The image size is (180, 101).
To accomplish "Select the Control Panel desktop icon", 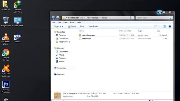I will [x=18, y=22].
